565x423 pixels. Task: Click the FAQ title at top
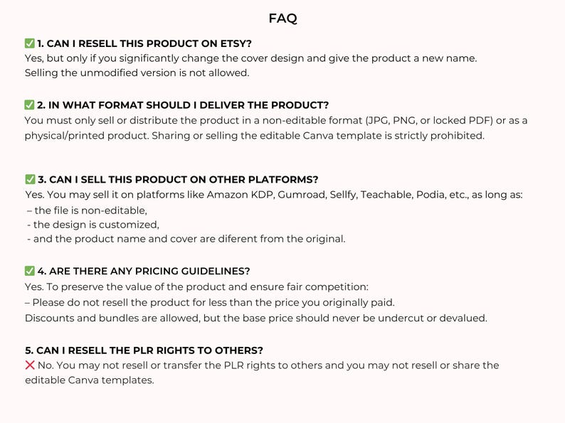tap(283, 18)
